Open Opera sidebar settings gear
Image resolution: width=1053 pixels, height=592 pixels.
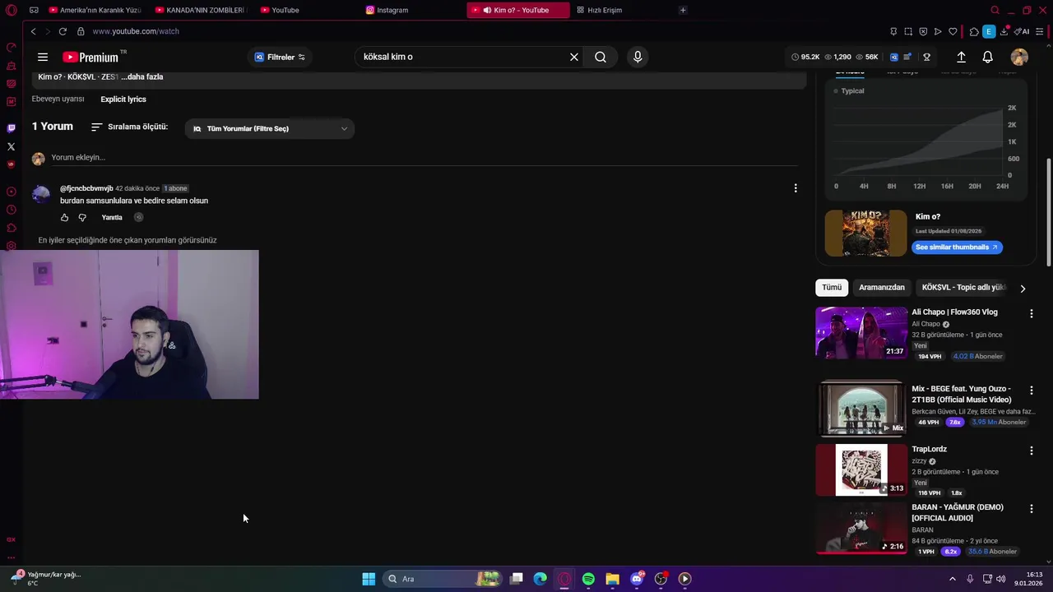point(11,246)
